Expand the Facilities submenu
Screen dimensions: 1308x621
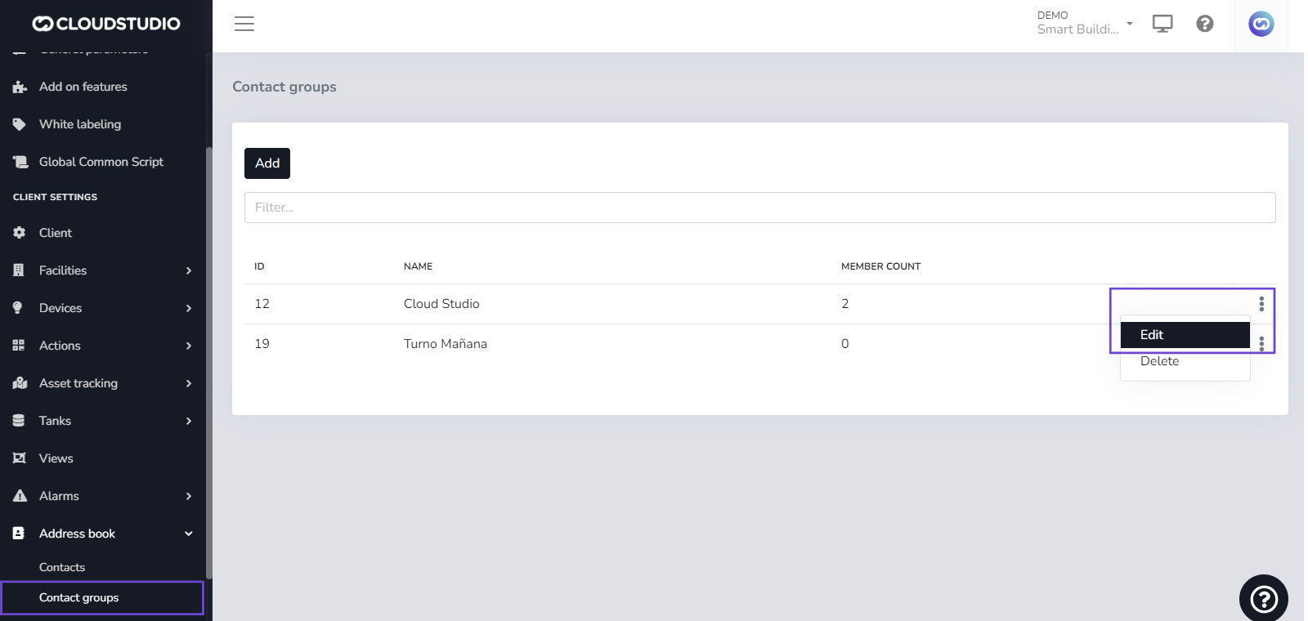[102, 270]
